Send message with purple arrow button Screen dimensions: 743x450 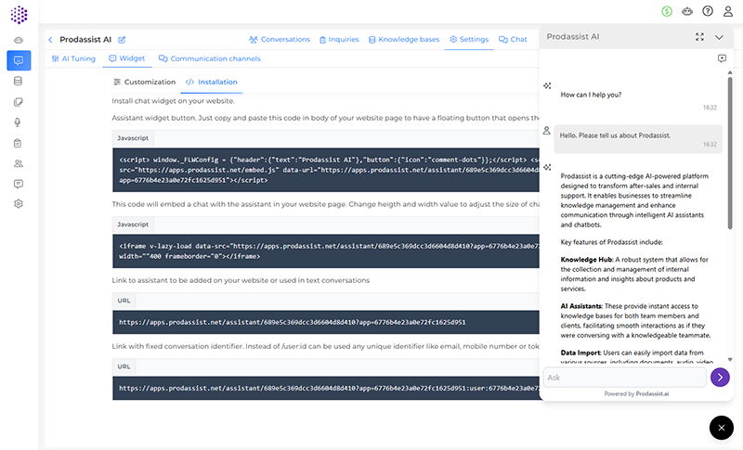point(720,377)
